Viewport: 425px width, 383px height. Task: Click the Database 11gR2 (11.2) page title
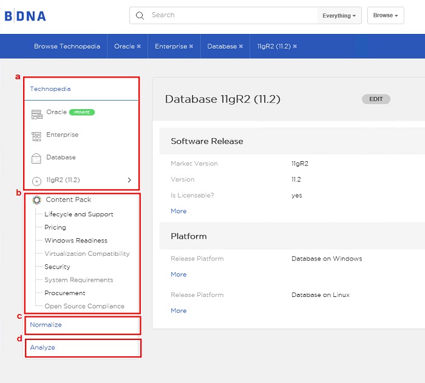223,99
